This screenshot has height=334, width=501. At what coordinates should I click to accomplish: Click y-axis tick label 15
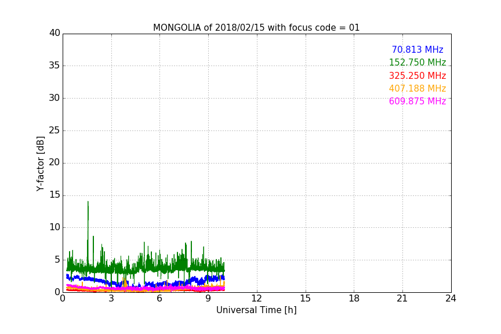pyautogui.click(x=55, y=195)
